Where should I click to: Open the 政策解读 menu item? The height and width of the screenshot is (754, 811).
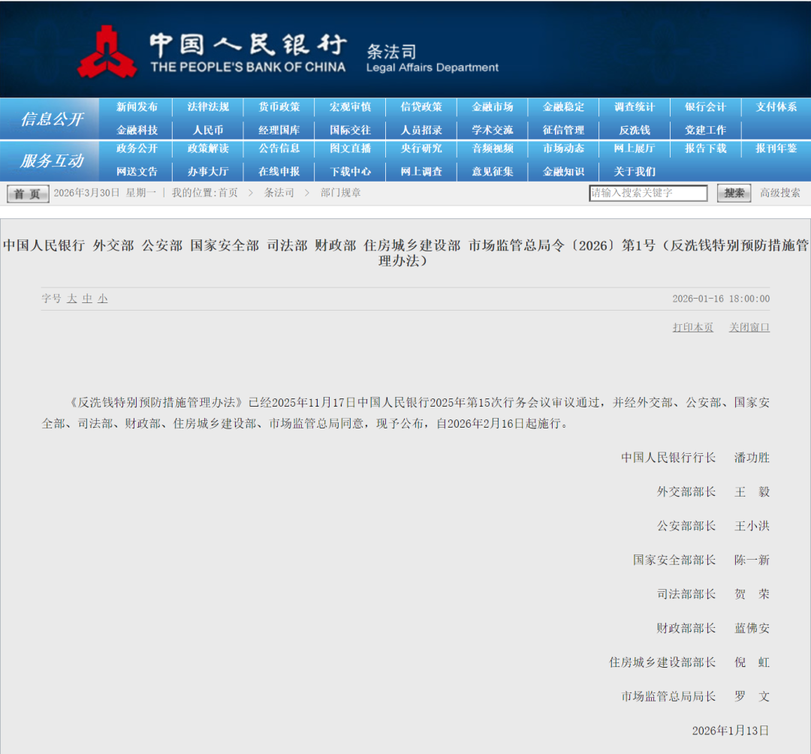(x=208, y=149)
